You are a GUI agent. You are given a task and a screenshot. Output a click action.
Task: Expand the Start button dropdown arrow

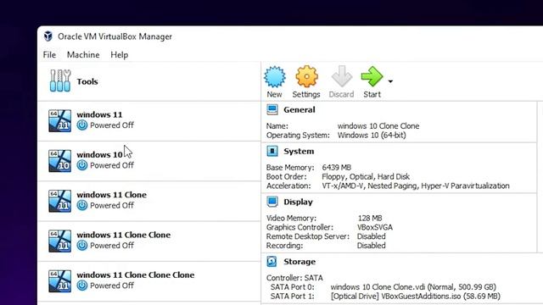pyautogui.click(x=390, y=81)
